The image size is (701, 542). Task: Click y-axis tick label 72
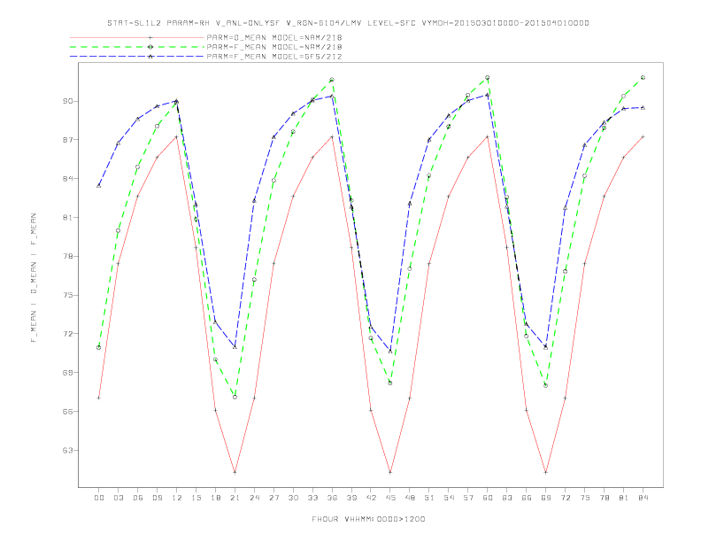(x=67, y=334)
